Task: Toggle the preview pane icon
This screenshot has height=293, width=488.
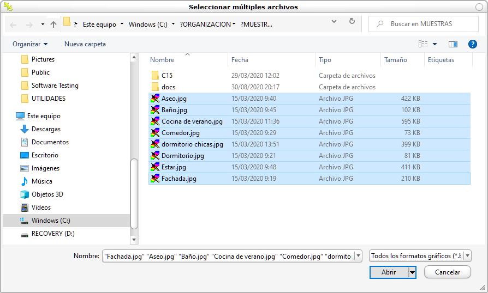Action: [453, 44]
